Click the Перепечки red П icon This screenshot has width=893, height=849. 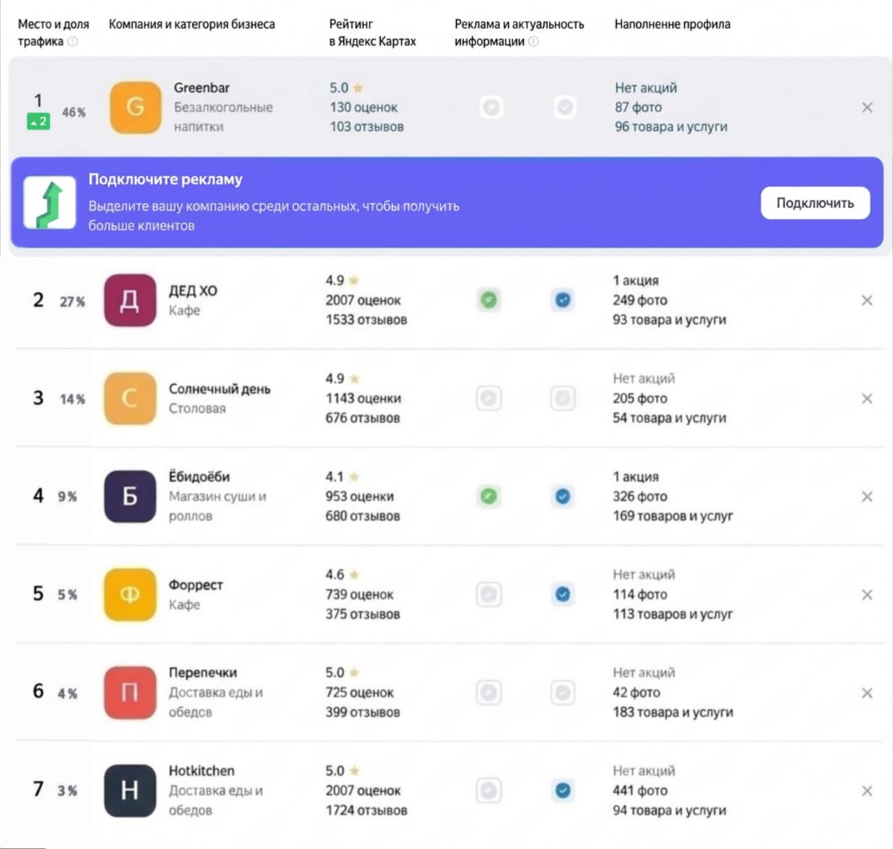(129, 692)
